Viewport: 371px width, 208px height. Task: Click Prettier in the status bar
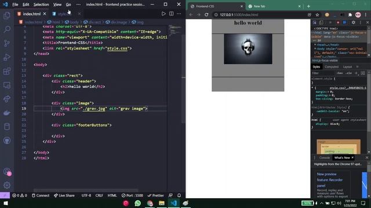coord(155,195)
